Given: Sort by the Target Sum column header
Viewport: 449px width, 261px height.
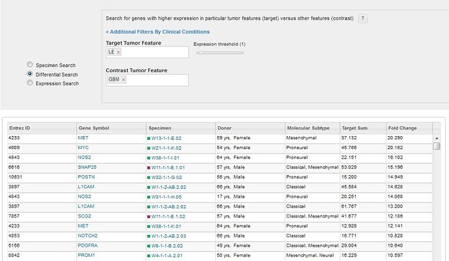Looking at the screenshot, I should 363,128.
